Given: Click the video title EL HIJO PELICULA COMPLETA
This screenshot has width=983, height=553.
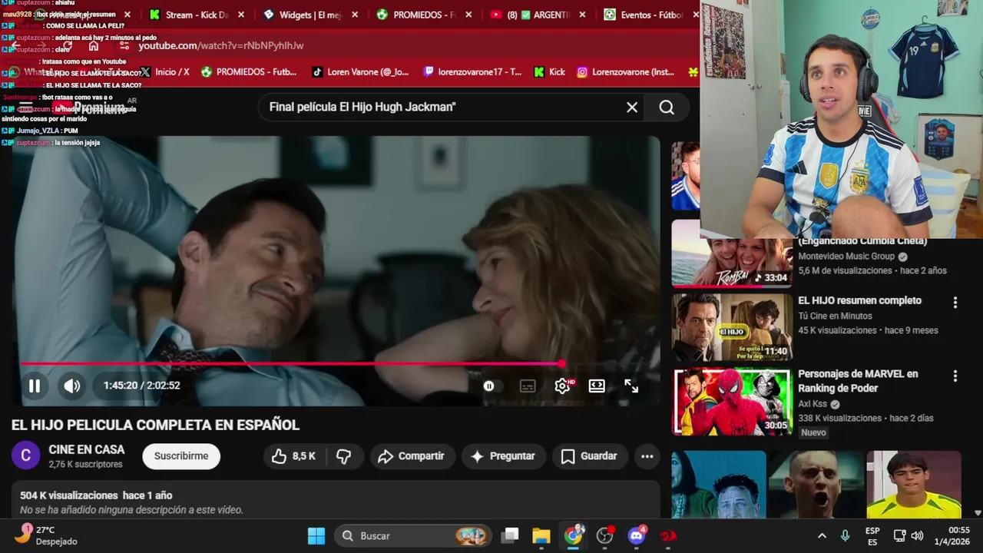Looking at the screenshot, I should (155, 425).
